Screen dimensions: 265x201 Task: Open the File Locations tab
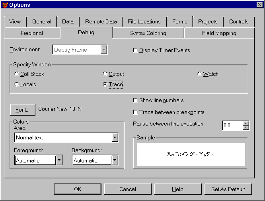(x=144, y=21)
